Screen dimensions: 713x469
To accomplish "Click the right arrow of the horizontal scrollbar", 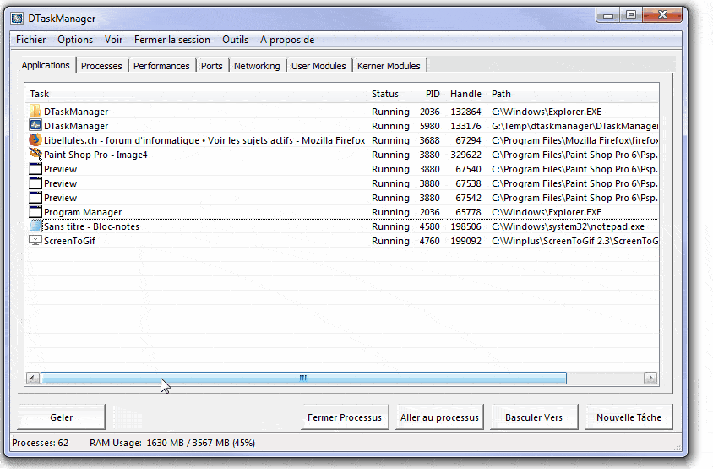I will pos(650,378).
